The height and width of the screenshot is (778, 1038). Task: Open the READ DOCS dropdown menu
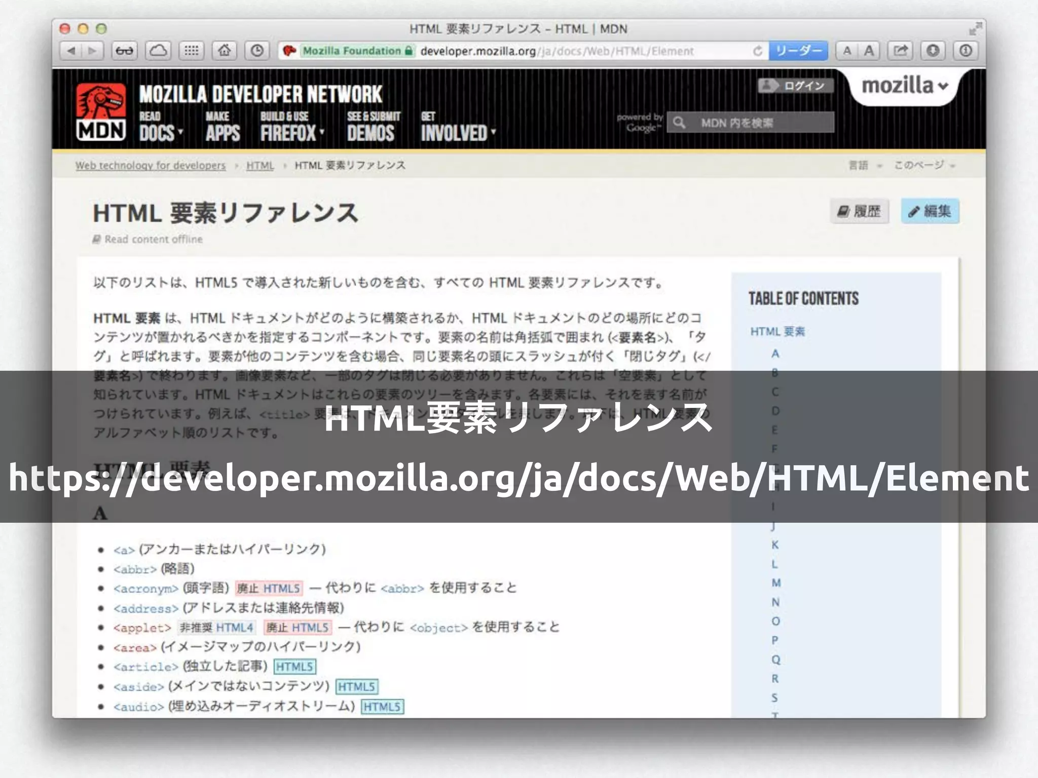[161, 127]
